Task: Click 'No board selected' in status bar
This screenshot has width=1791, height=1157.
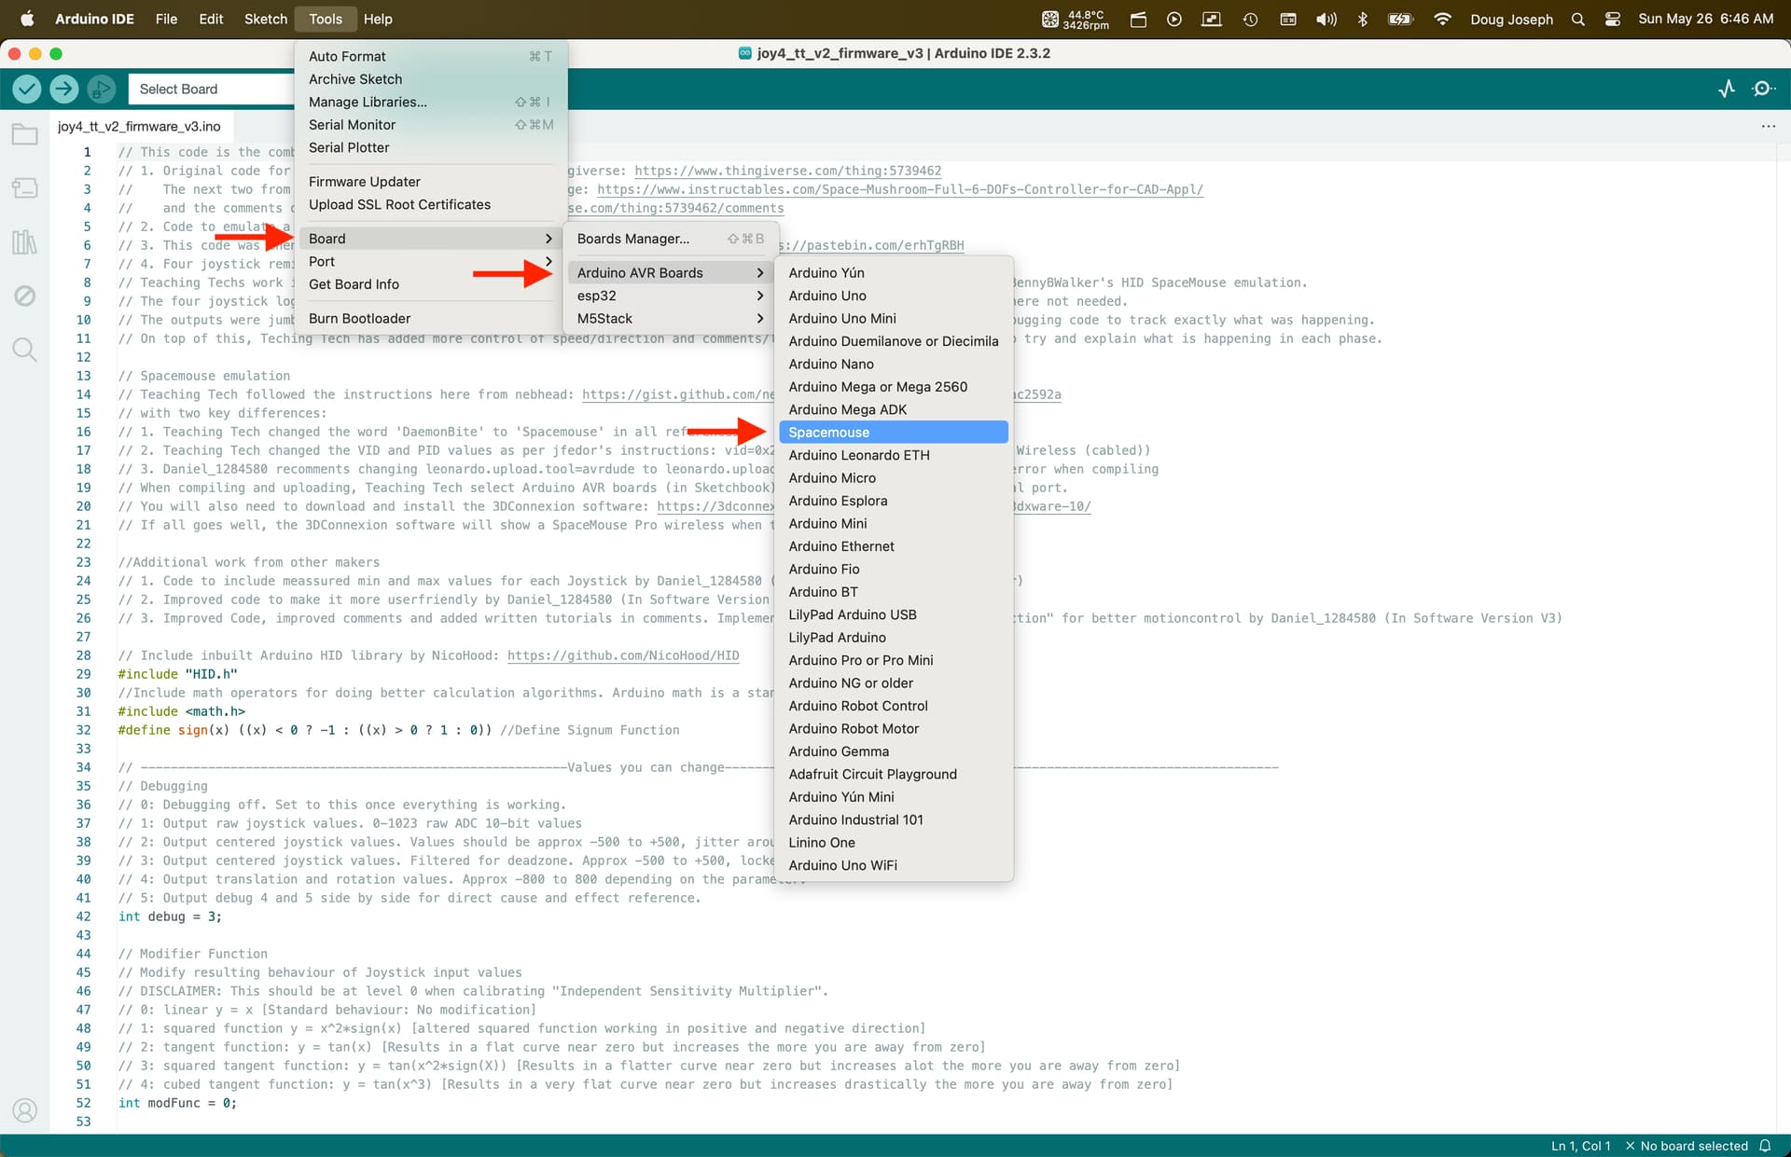Action: tap(1686, 1146)
